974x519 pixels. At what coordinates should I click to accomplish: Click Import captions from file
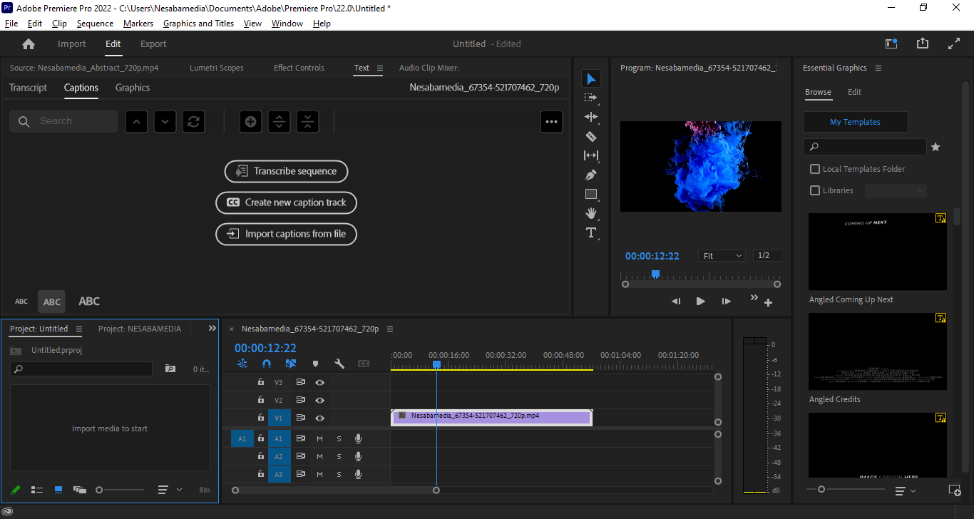(286, 234)
